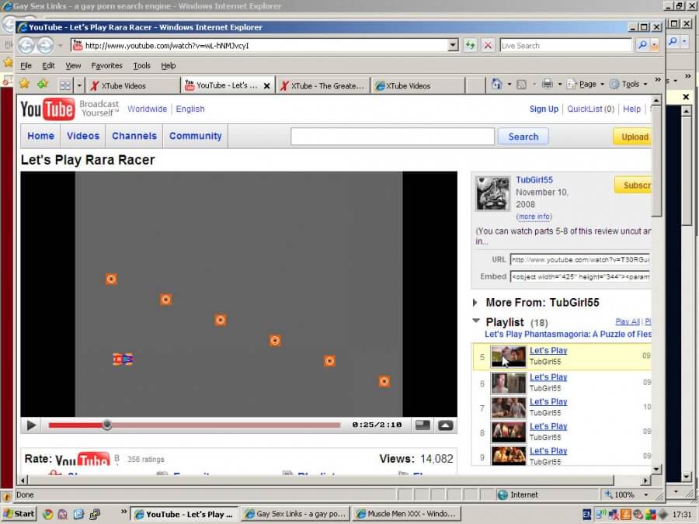Switch to the Videos tab
The image size is (699, 524).
83,136
